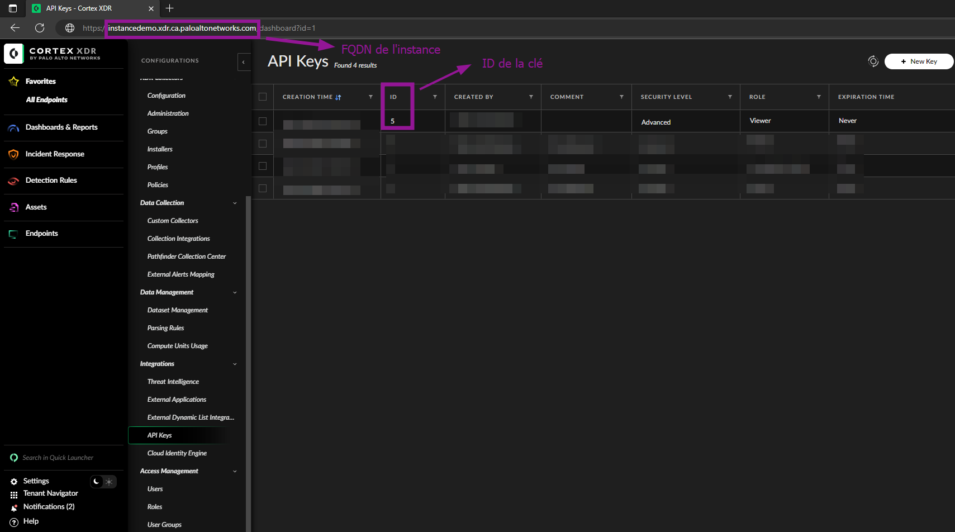
Task: Open Profiles in the sidebar
Action: [158, 167]
